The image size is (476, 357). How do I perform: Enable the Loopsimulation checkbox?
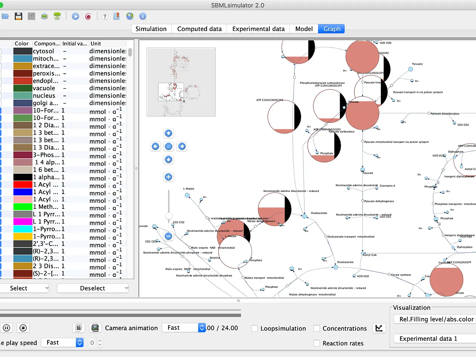[x=255, y=328]
